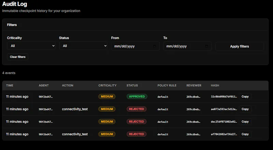Image resolution: width=273 pixels, height=150 pixels.
Task: Click connectivity_test action in ae073a593ac5d12e row
Action: point(75,109)
